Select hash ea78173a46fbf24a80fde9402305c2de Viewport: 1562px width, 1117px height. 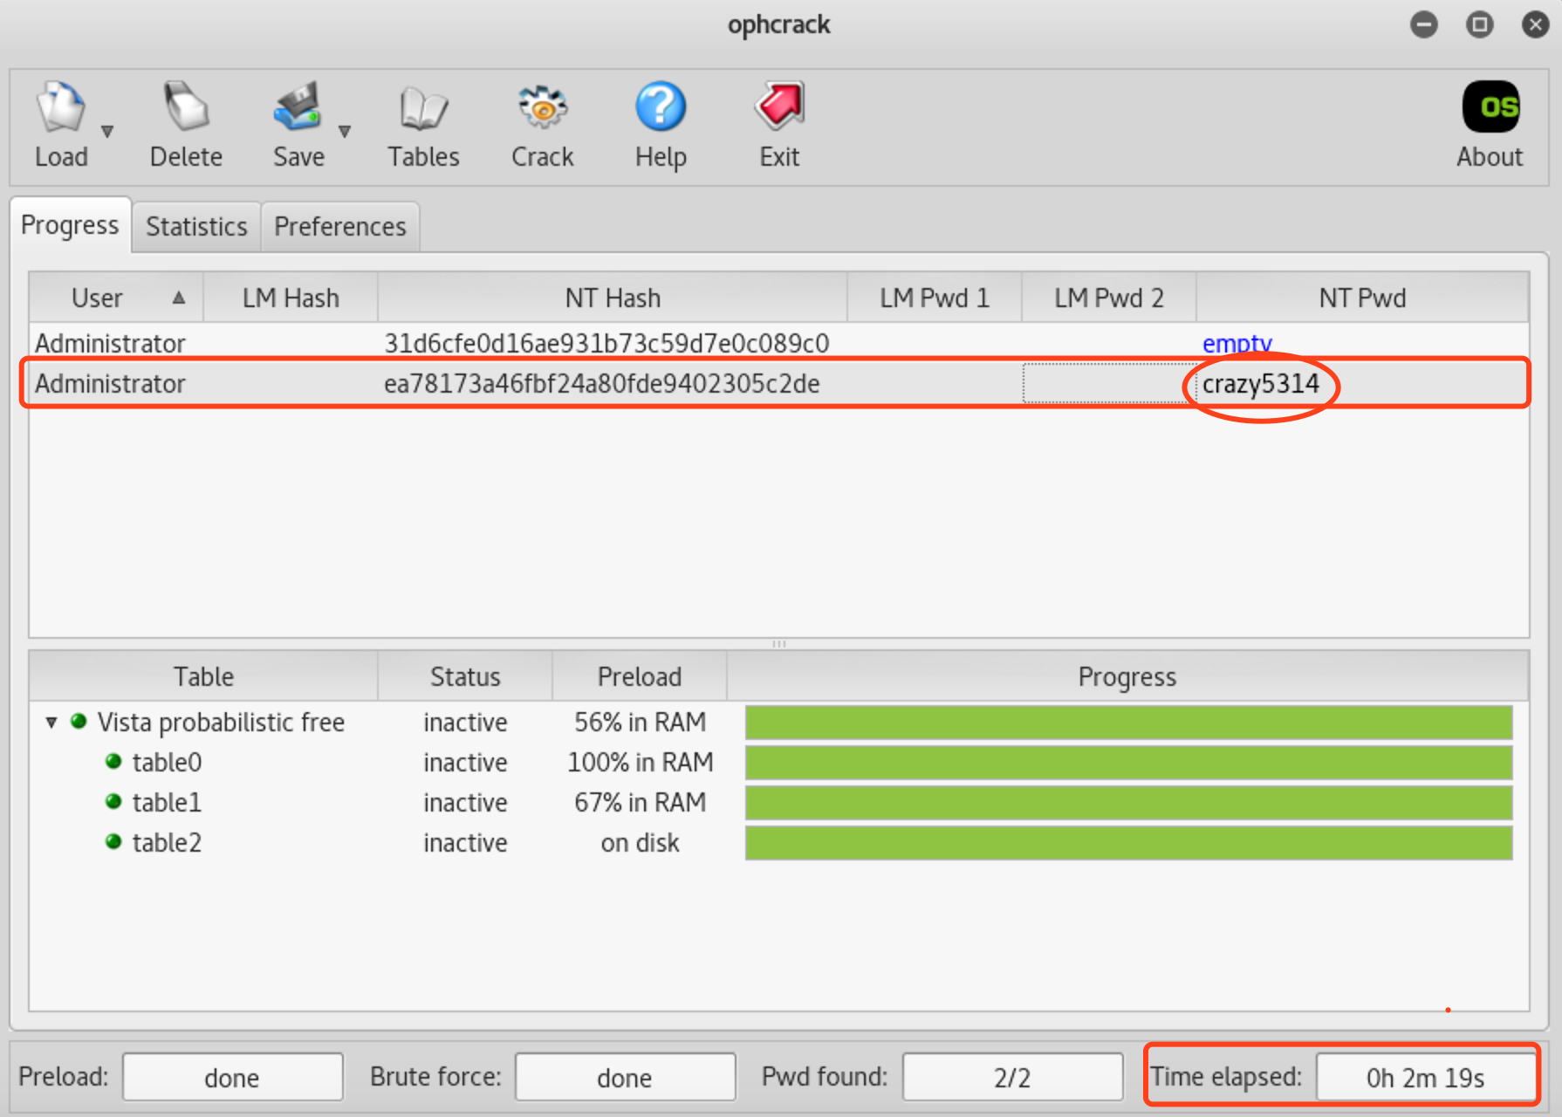[x=602, y=383]
